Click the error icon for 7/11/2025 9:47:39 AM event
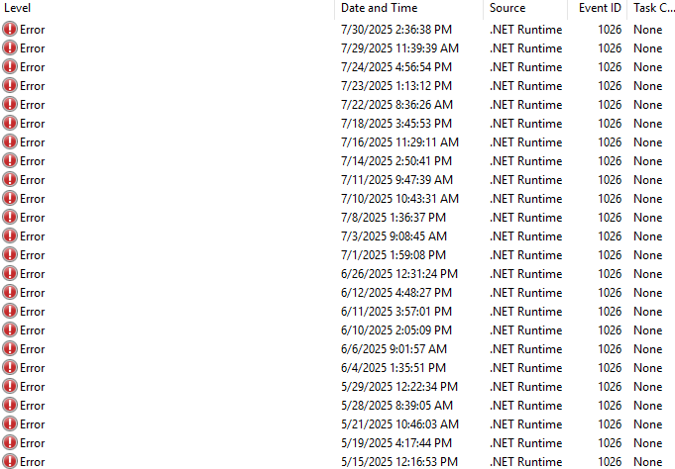Screen dimensions: 675x469 point(10,180)
